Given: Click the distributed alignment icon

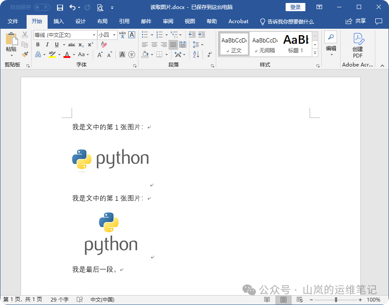Looking at the screenshot, I should pyautogui.click(x=183, y=45).
